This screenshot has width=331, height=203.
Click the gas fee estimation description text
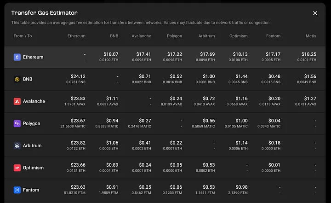tap(140, 23)
